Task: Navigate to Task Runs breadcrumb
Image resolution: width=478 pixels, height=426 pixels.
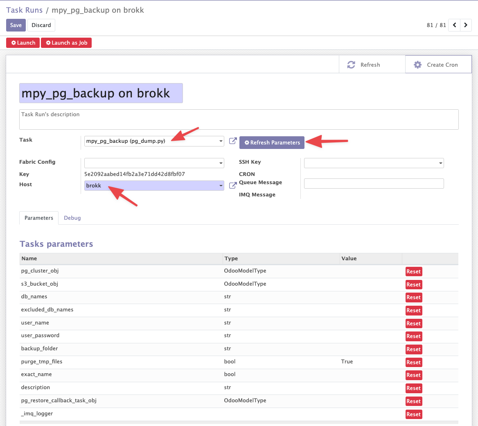Action: click(x=25, y=10)
